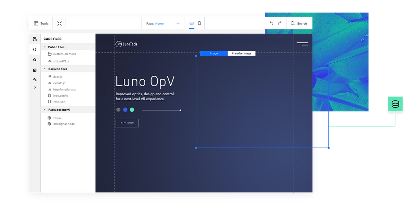This screenshot has width=405, height=202.
Task: Open the question mark help icon
Action: (x=35, y=88)
